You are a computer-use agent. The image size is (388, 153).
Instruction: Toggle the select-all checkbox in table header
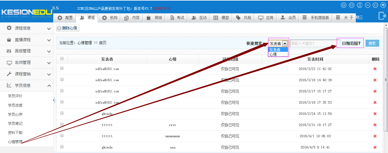tap(62, 59)
